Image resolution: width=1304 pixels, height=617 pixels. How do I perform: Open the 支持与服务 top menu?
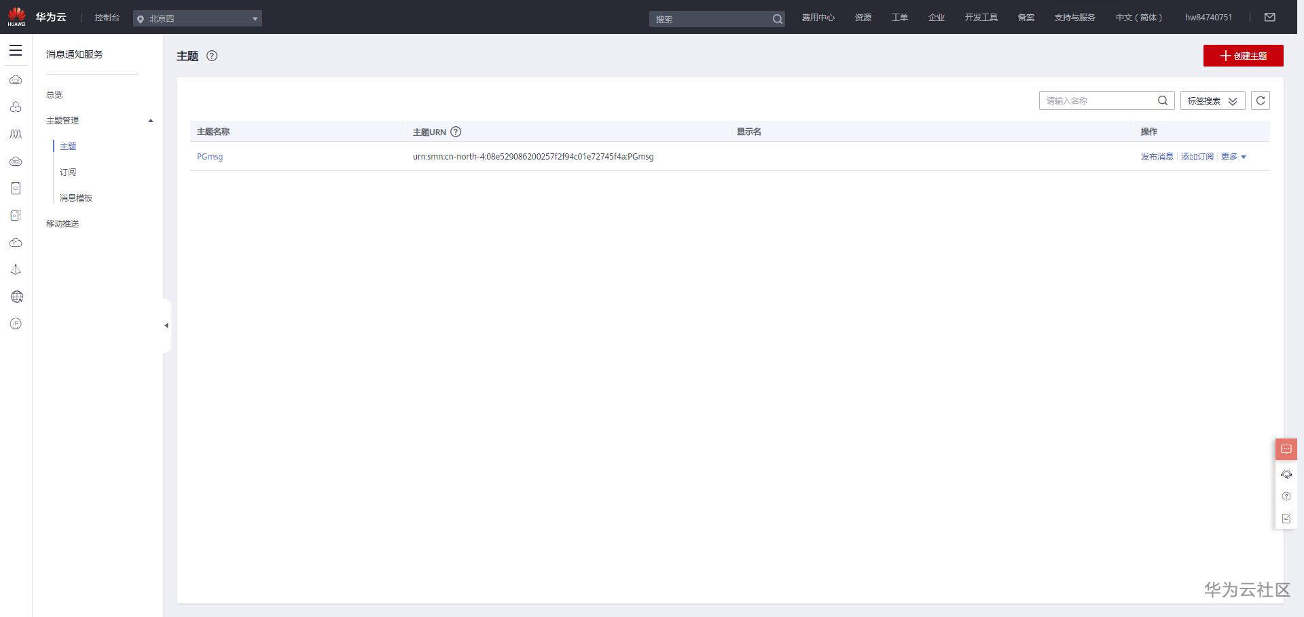click(1075, 18)
